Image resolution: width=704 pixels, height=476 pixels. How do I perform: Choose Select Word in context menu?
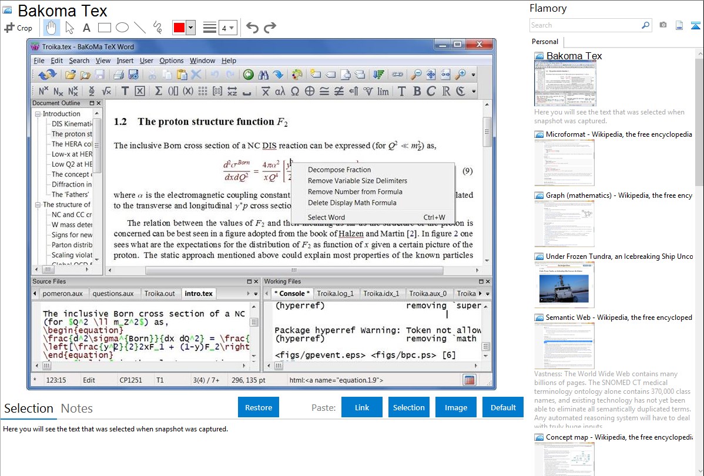pos(326,217)
